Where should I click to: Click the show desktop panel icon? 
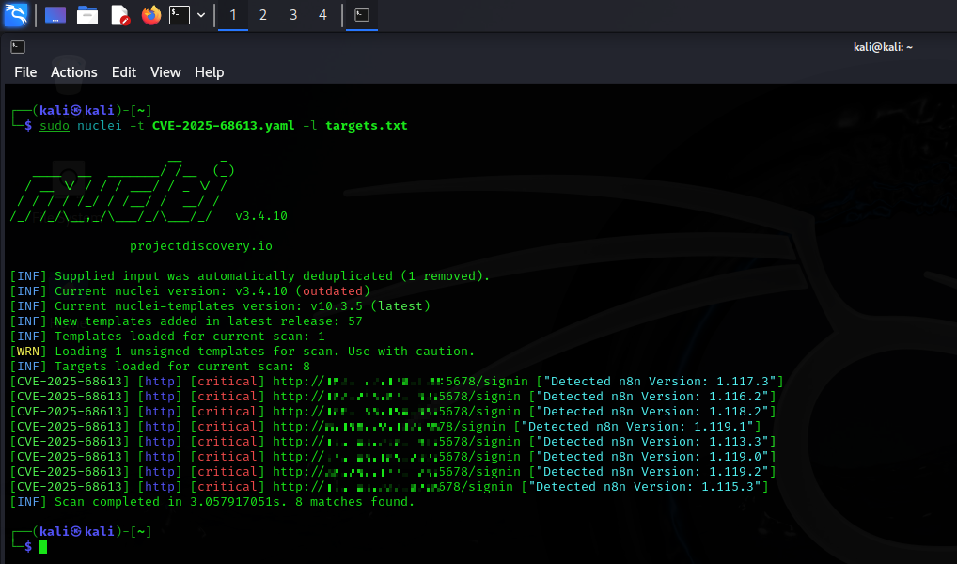coord(55,15)
